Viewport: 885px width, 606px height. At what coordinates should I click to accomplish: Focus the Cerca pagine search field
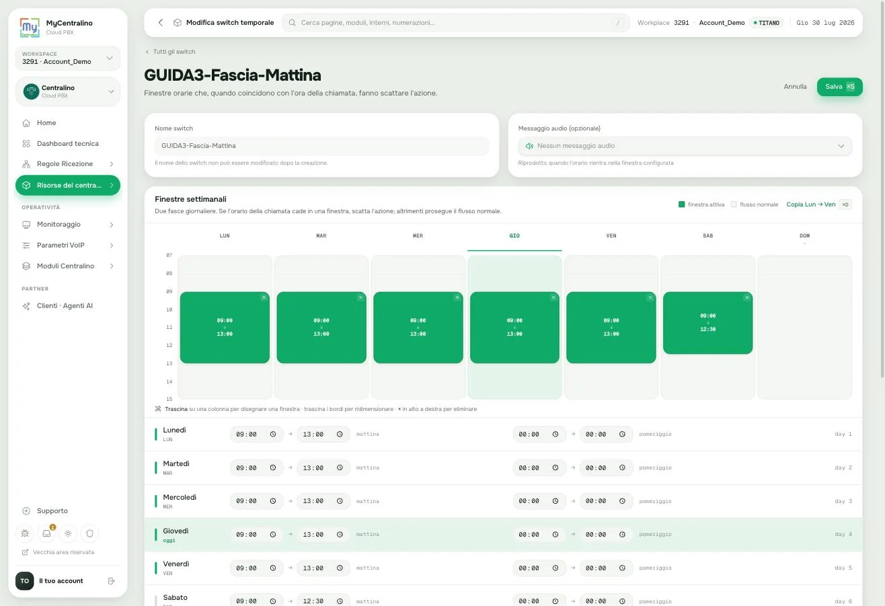click(x=455, y=23)
